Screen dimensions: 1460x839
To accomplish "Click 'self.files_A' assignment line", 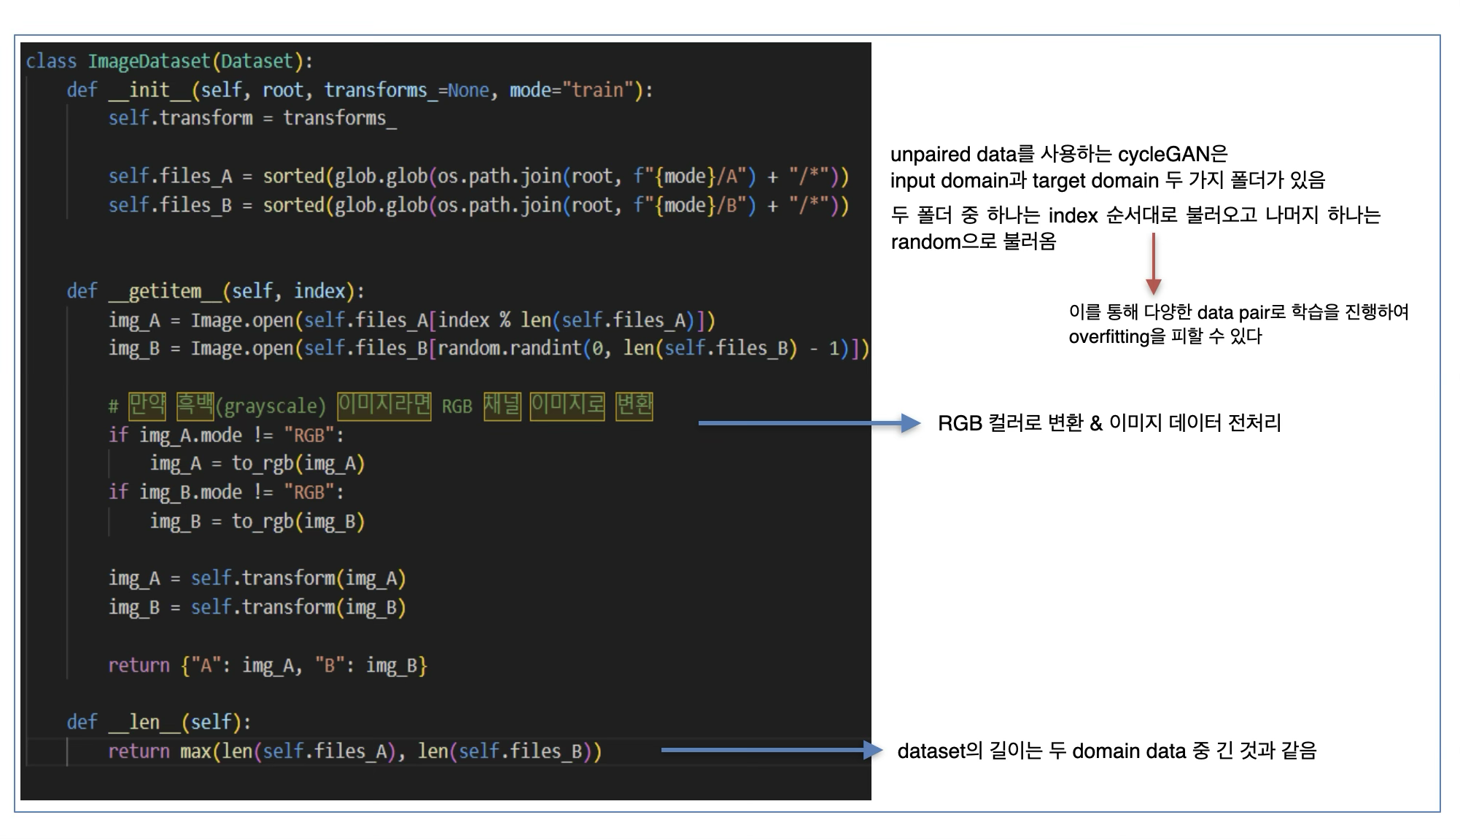I will [x=478, y=177].
